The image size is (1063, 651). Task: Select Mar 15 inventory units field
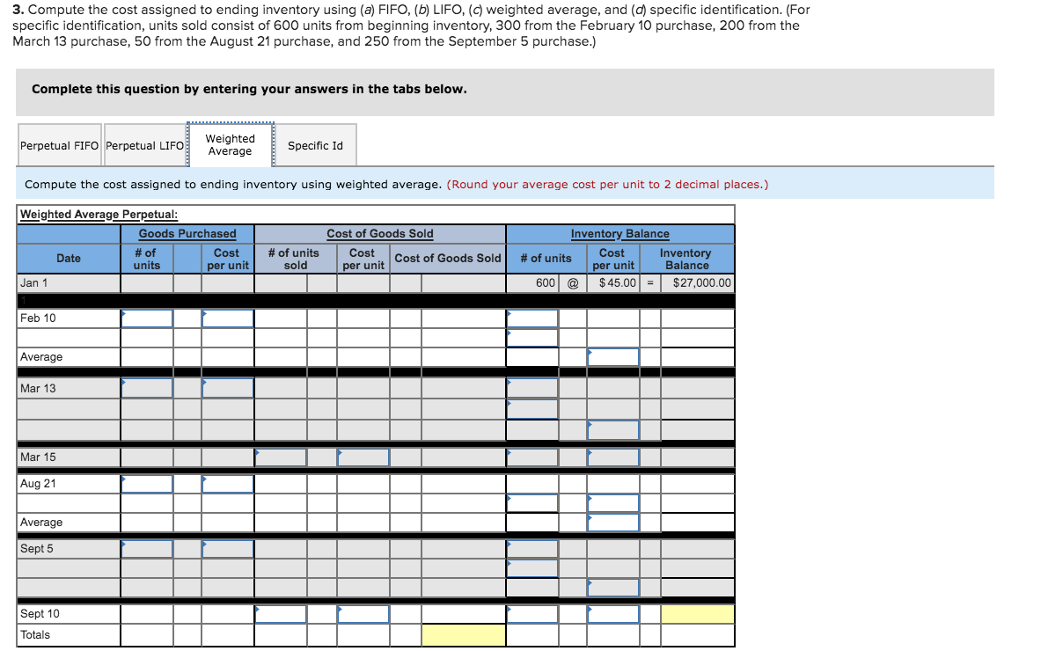coord(532,457)
